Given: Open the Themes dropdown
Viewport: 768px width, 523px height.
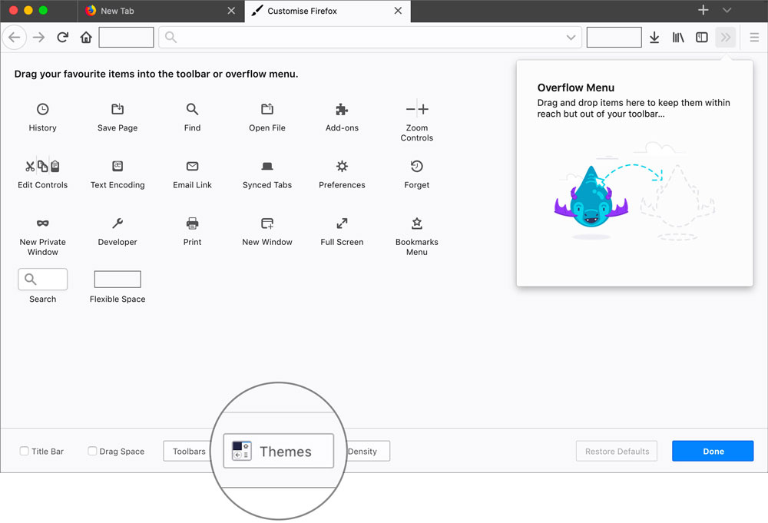Looking at the screenshot, I should click(278, 451).
